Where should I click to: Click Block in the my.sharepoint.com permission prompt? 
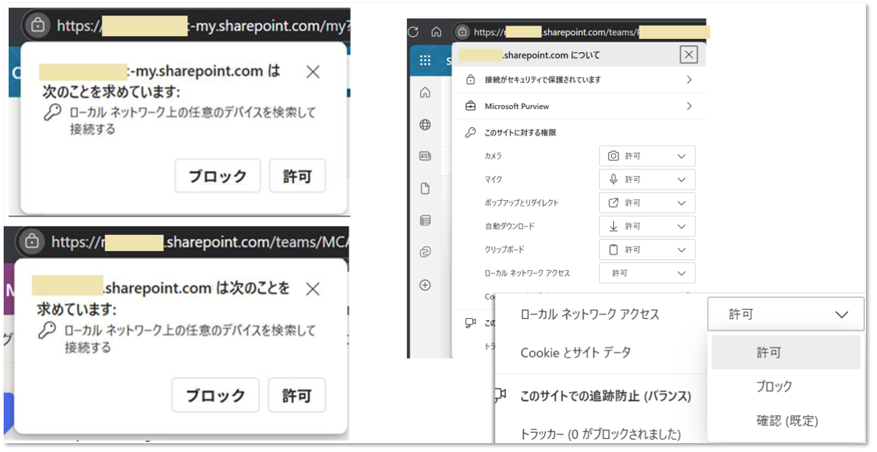point(217,176)
